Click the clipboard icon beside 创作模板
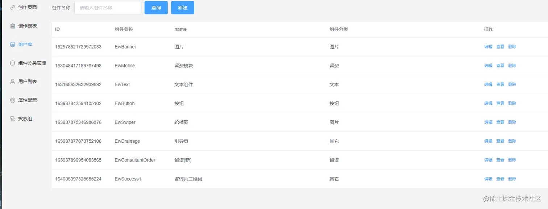The width and height of the screenshot is (548, 209). [x=13, y=26]
